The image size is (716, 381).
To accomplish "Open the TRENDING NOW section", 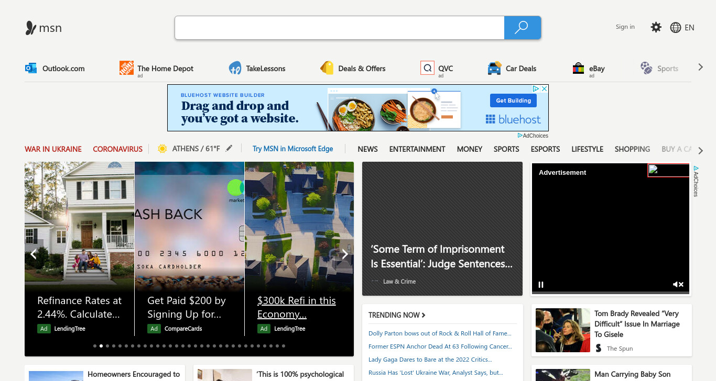I will [x=397, y=315].
